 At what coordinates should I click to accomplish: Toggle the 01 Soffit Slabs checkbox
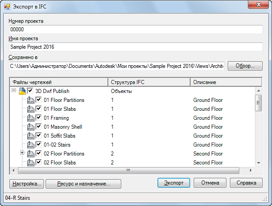point(38,135)
